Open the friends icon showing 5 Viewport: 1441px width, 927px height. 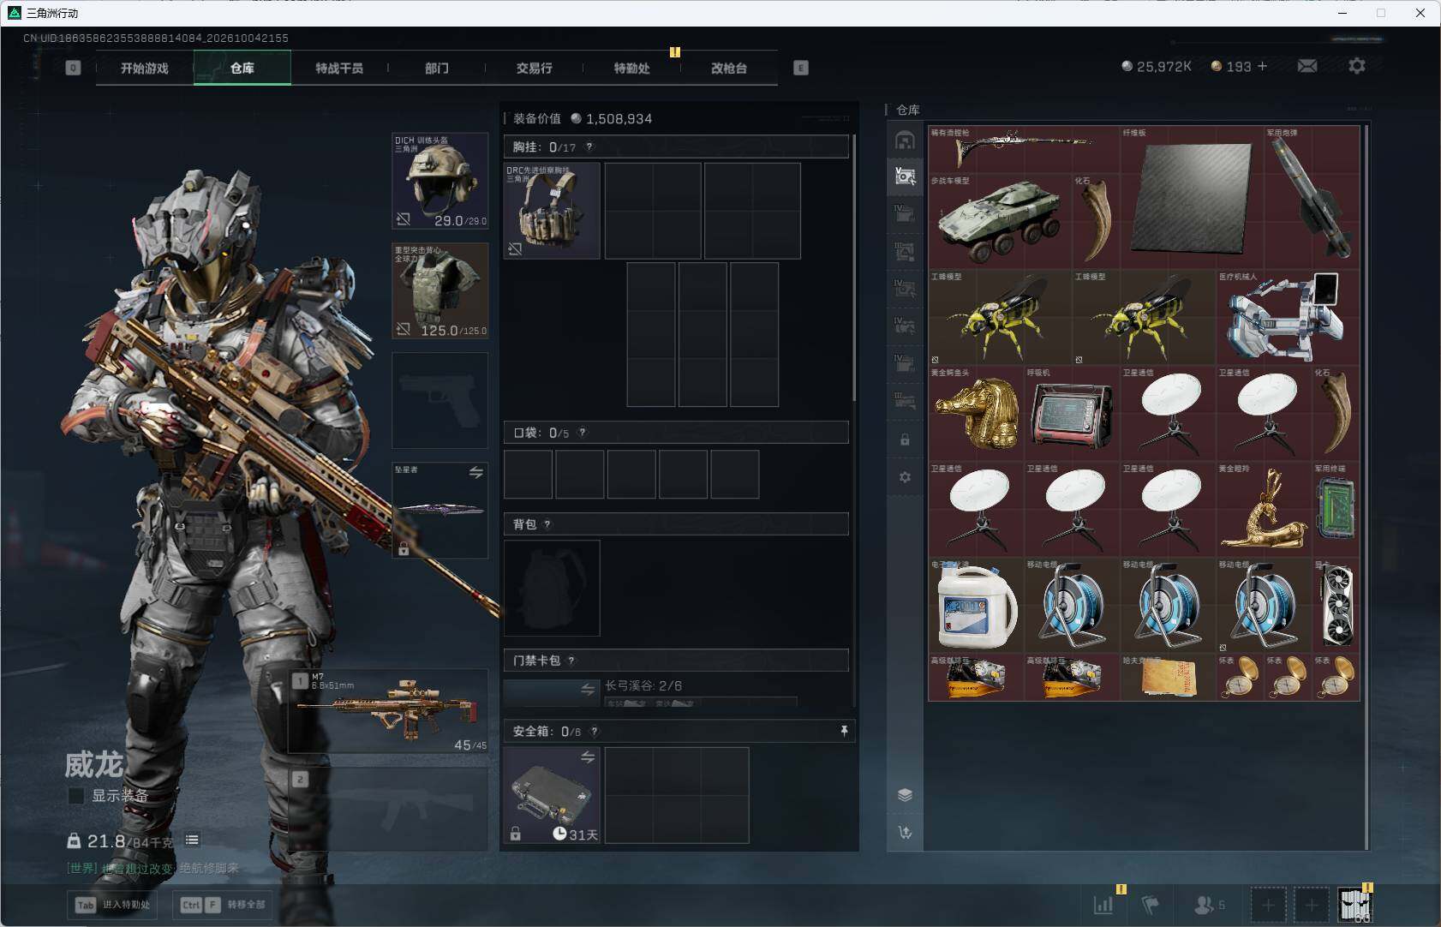pyautogui.click(x=1209, y=904)
